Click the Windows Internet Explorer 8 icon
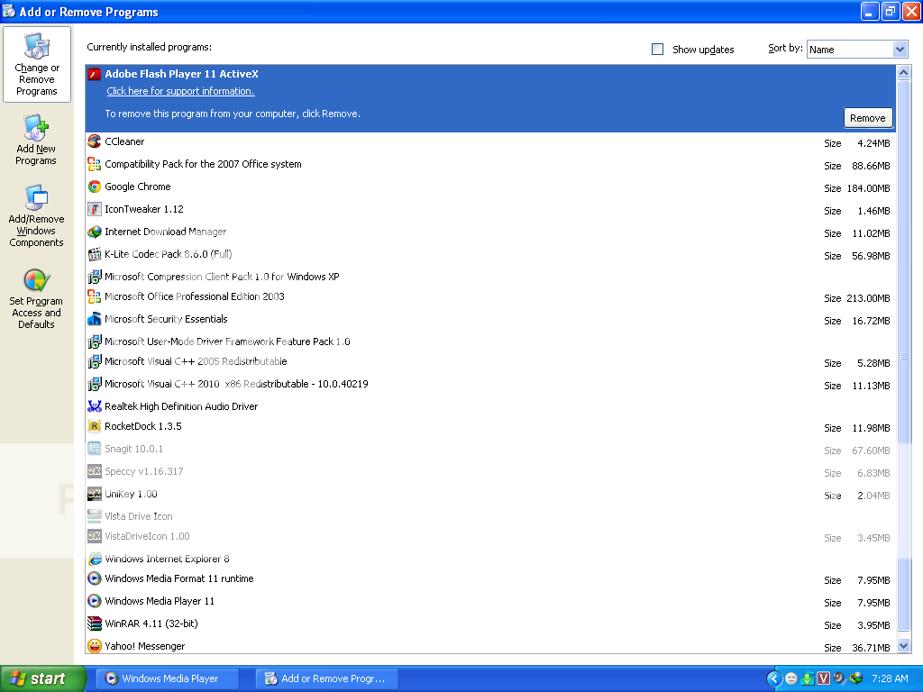This screenshot has height=692, width=923. [x=94, y=559]
